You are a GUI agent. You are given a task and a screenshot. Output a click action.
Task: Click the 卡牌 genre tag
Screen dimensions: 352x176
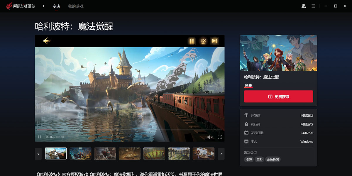(249, 160)
